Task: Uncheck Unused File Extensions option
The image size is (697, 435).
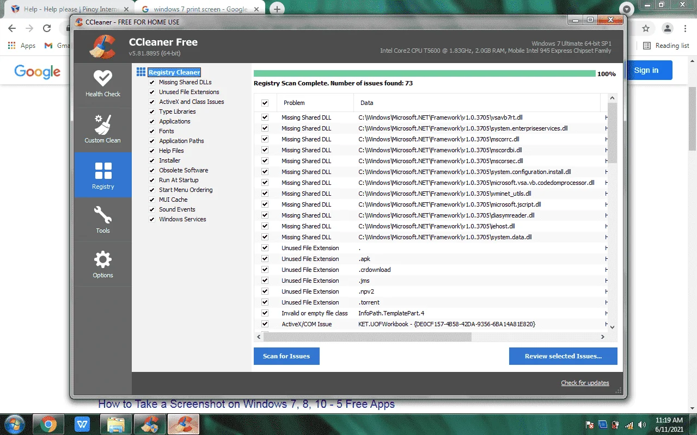Action: tap(152, 92)
